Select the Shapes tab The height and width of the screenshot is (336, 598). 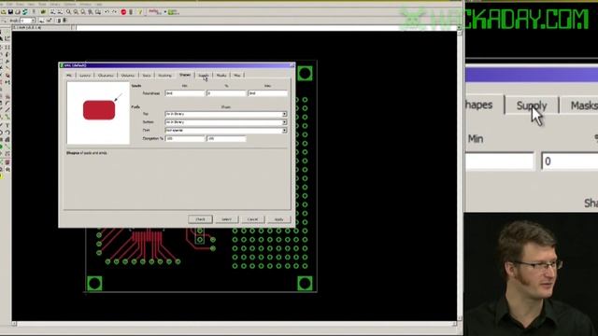click(185, 75)
